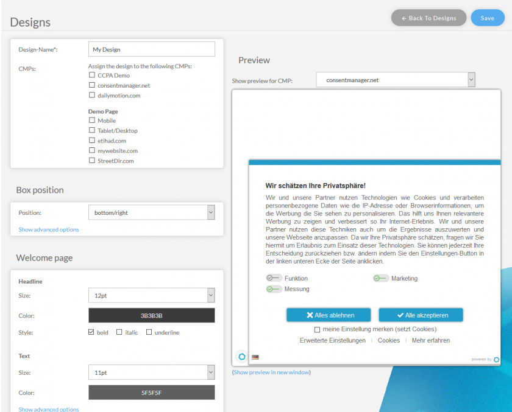This screenshot has height=412, width=512.
Task: Open Show advanced options under Box position
Action: 49,229
